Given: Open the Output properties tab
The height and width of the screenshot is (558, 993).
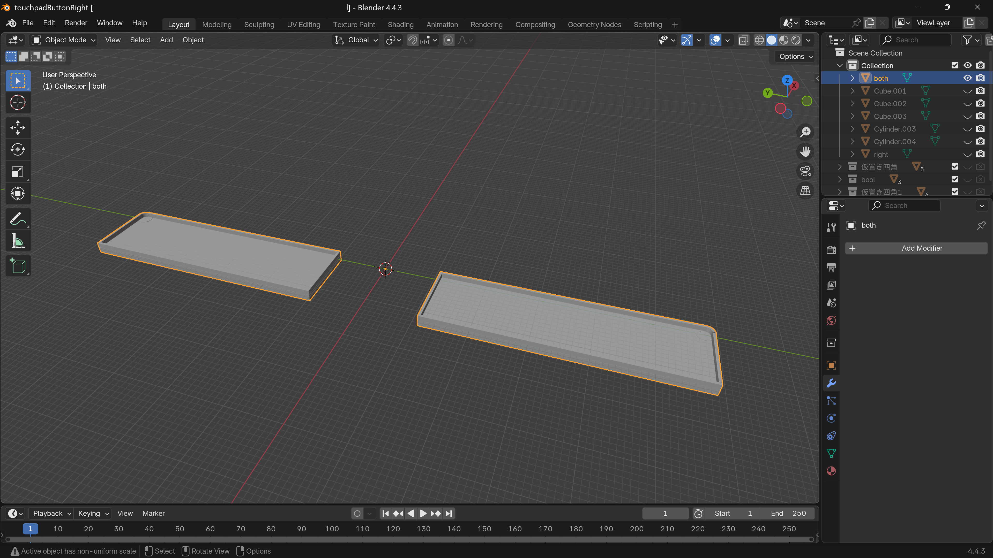Looking at the screenshot, I should (x=831, y=268).
